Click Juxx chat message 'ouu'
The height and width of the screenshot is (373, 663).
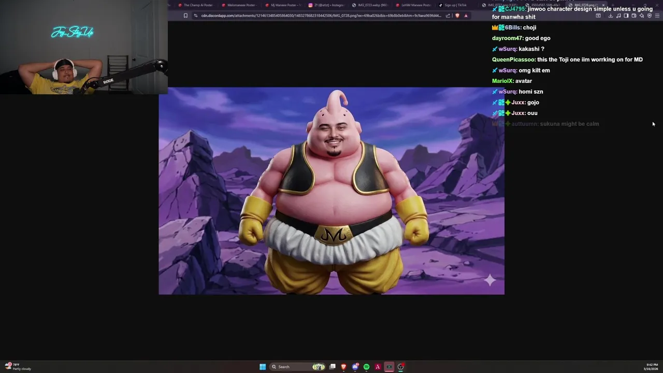(x=515, y=113)
